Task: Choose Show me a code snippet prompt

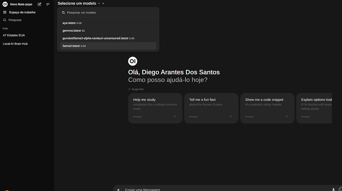Action: coord(267,108)
